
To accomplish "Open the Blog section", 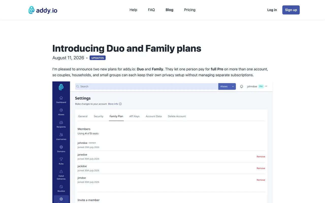I will pos(169,10).
